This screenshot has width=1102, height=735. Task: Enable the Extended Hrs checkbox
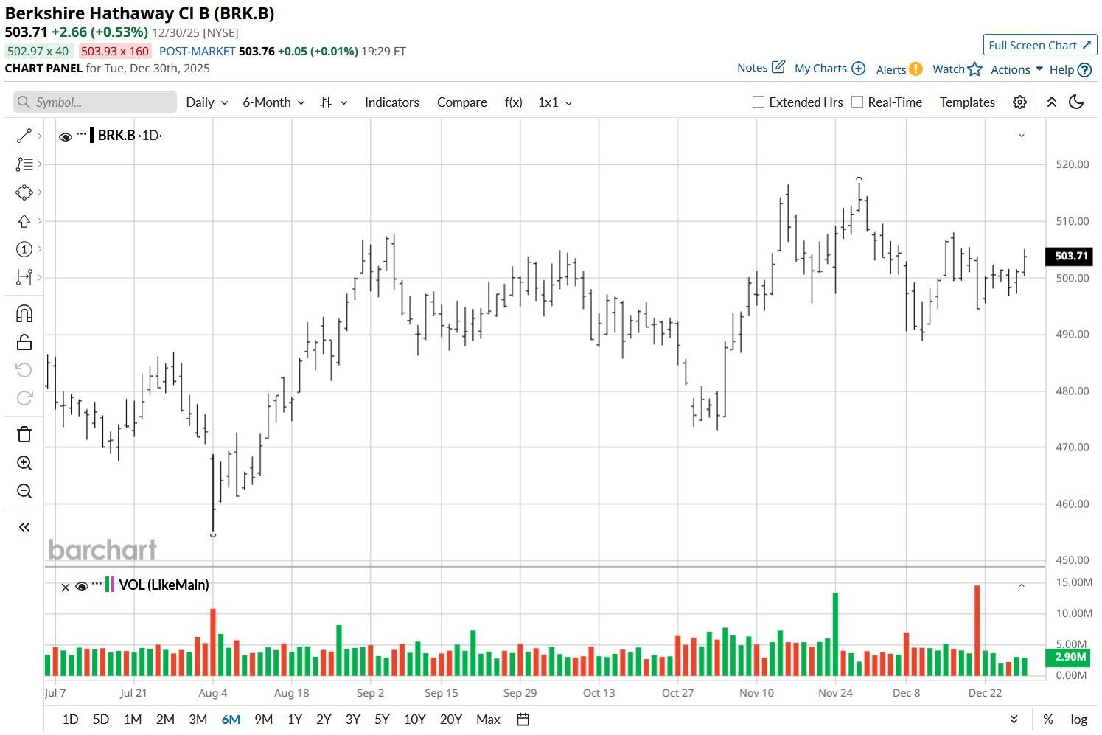point(758,102)
